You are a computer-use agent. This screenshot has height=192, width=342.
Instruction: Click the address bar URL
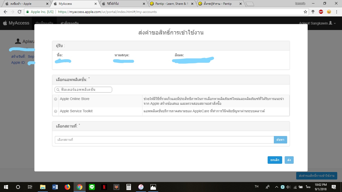coord(107,12)
